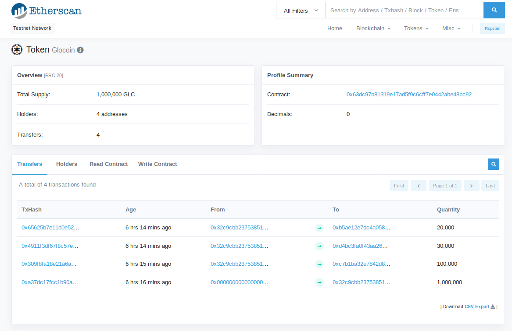The height and width of the screenshot is (331, 512).
Task: Switch to the Holders tab
Action: pyautogui.click(x=67, y=164)
